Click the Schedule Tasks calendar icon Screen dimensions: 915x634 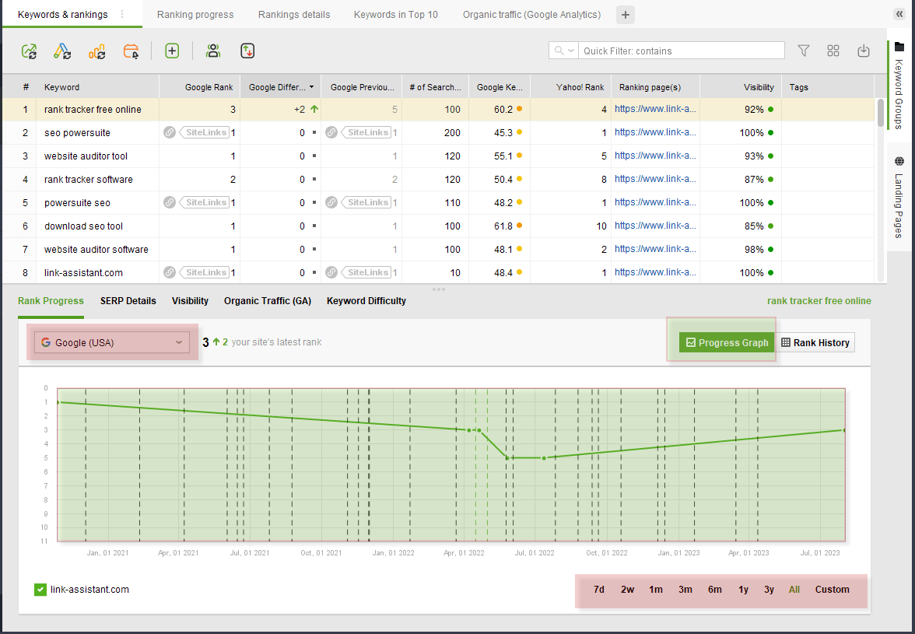pos(131,51)
